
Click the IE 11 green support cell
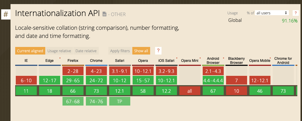pos(26,91)
